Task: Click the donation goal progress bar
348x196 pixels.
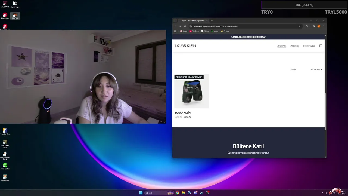Action: [x=304, y=5]
